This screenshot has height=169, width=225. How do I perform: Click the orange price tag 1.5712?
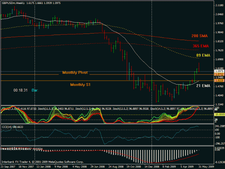click(x=219, y=74)
